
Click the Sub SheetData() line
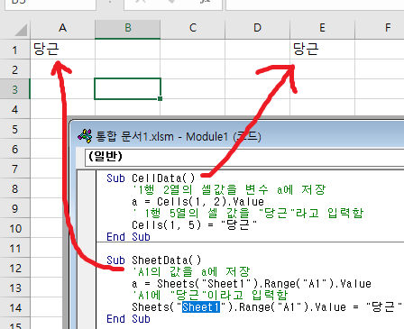pyautogui.click(x=154, y=260)
